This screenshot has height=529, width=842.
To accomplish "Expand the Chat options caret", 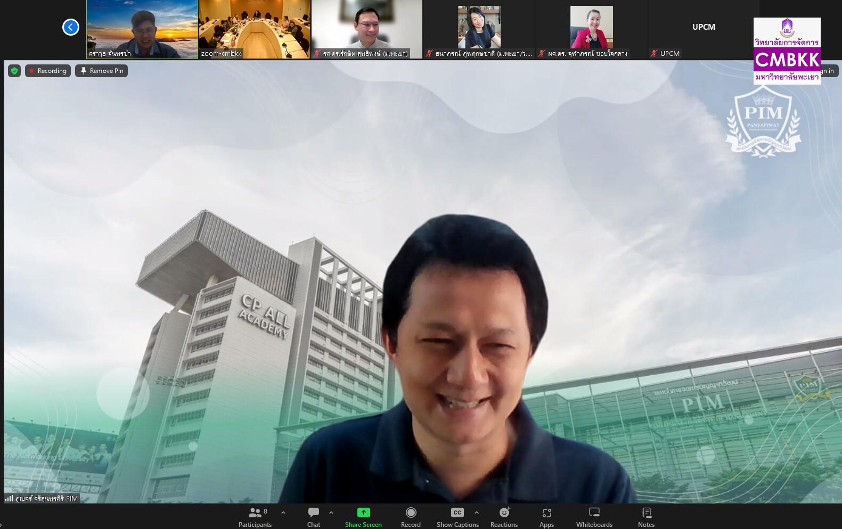I will [331, 513].
